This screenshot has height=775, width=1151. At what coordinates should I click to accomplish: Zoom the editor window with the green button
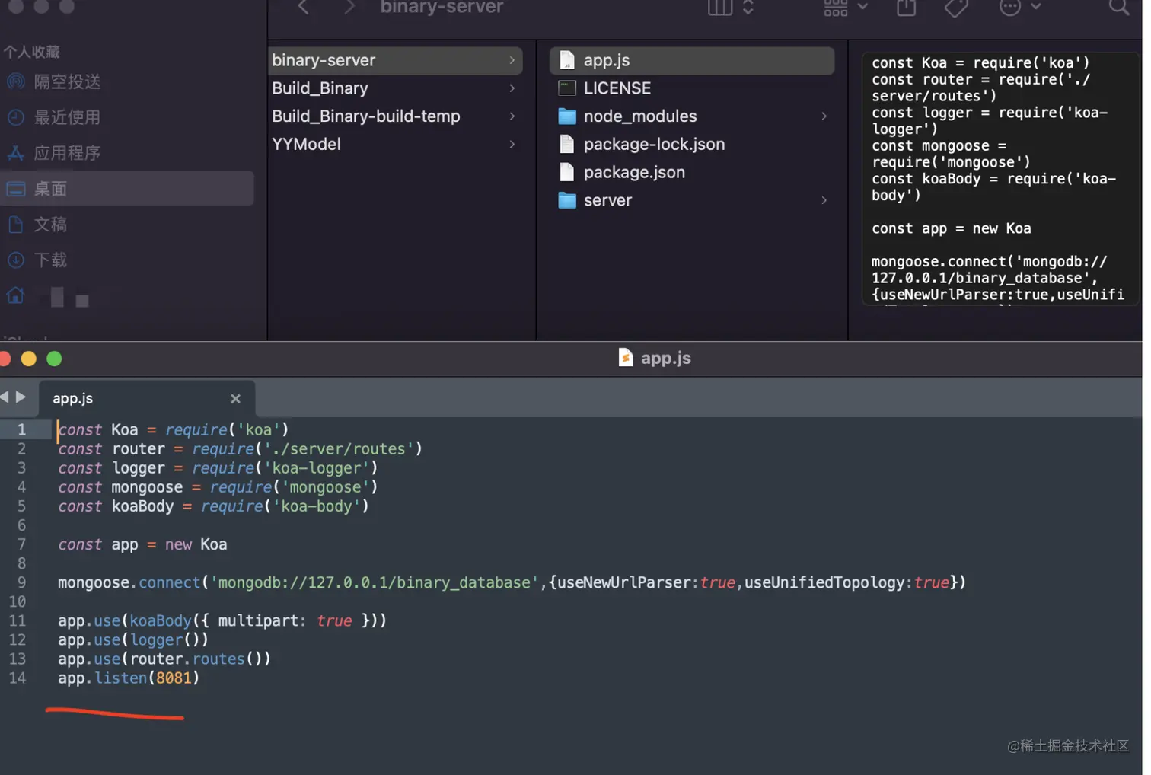pyautogui.click(x=54, y=359)
